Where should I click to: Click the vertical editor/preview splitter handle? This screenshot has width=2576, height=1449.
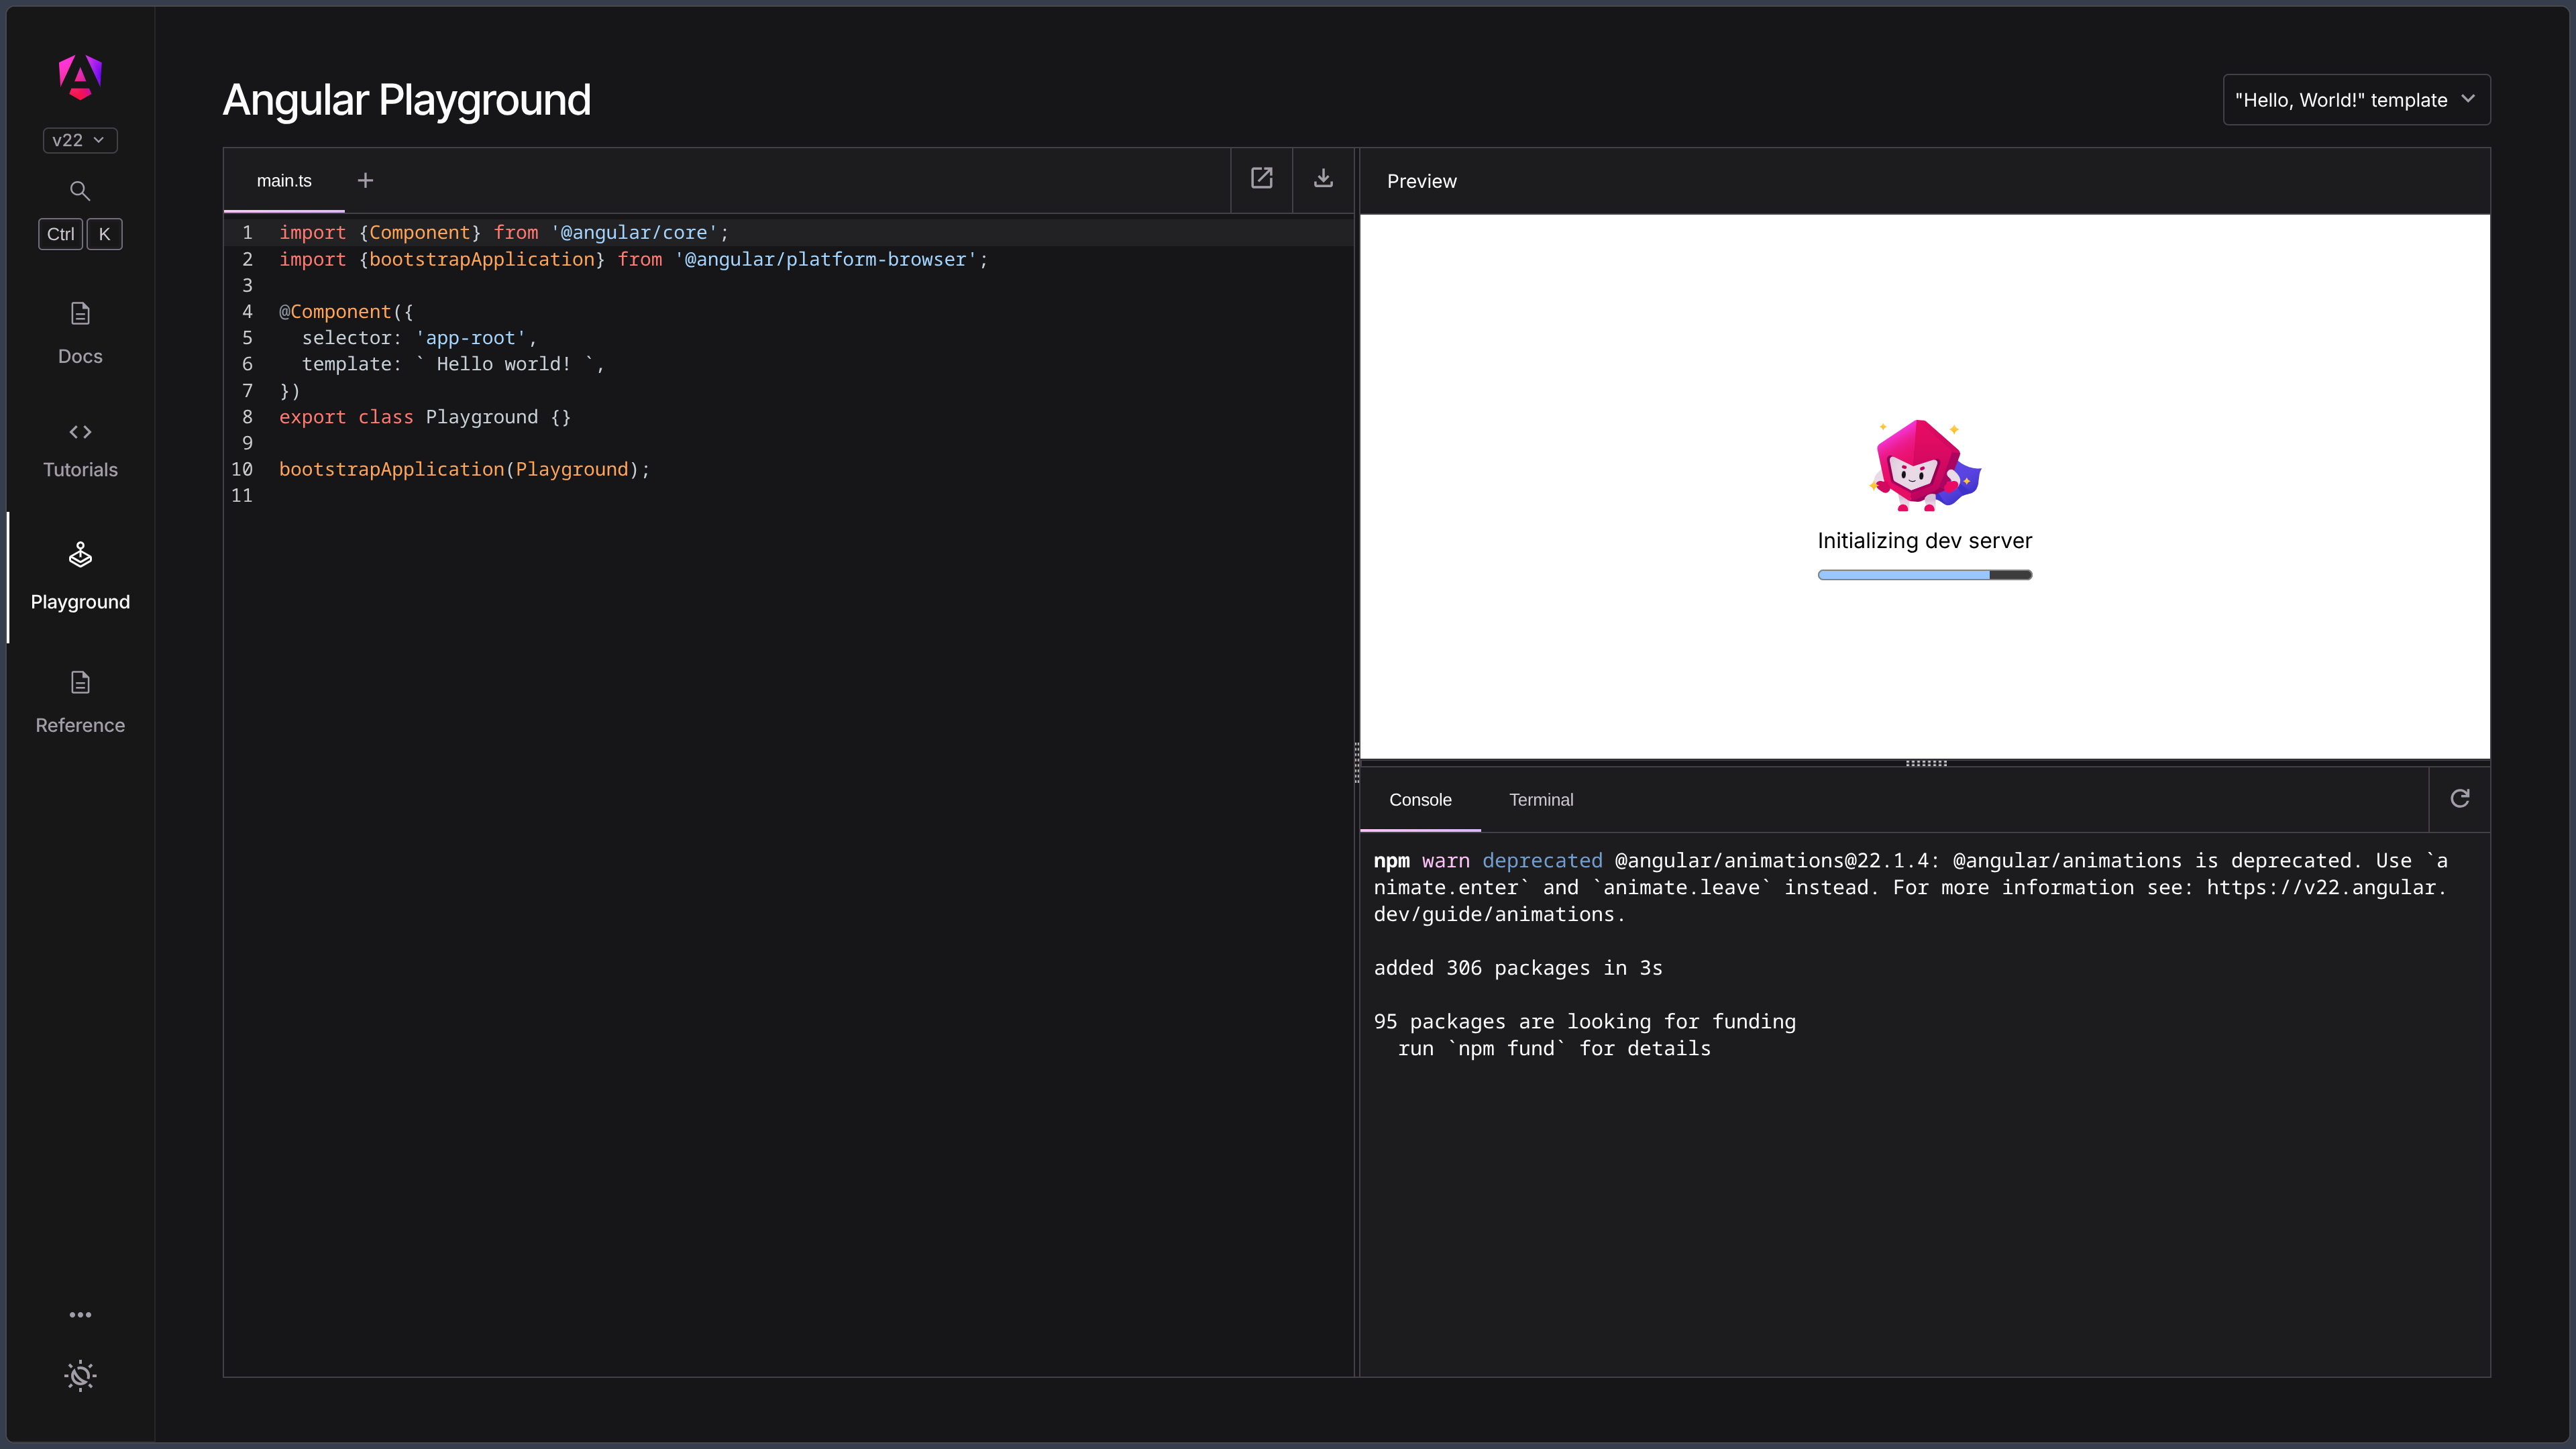(x=1357, y=763)
